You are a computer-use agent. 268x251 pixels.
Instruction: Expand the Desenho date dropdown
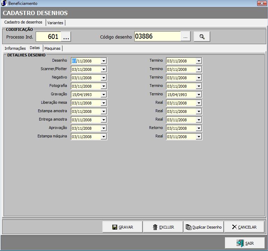[x=104, y=61]
